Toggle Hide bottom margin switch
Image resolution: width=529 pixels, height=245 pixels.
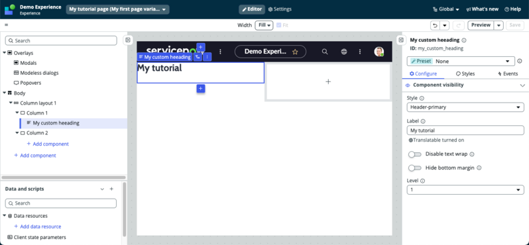(415, 168)
